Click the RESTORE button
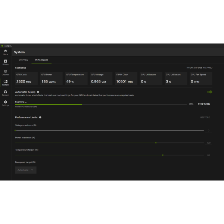Screen dimensions: 224x224 (x=205, y=118)
